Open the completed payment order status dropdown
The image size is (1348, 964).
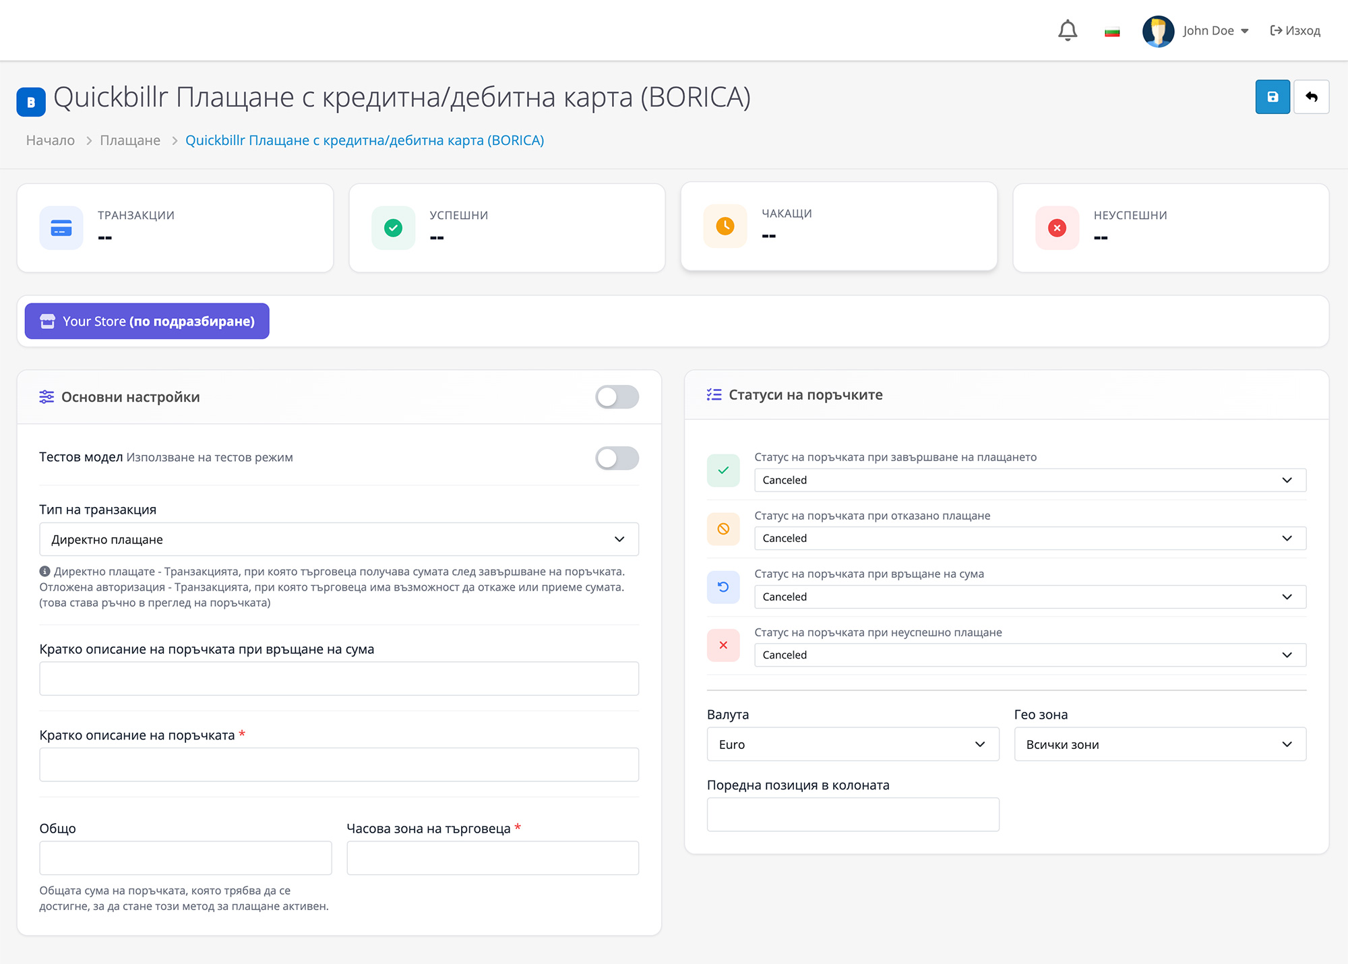click(x=1029, y=480)
